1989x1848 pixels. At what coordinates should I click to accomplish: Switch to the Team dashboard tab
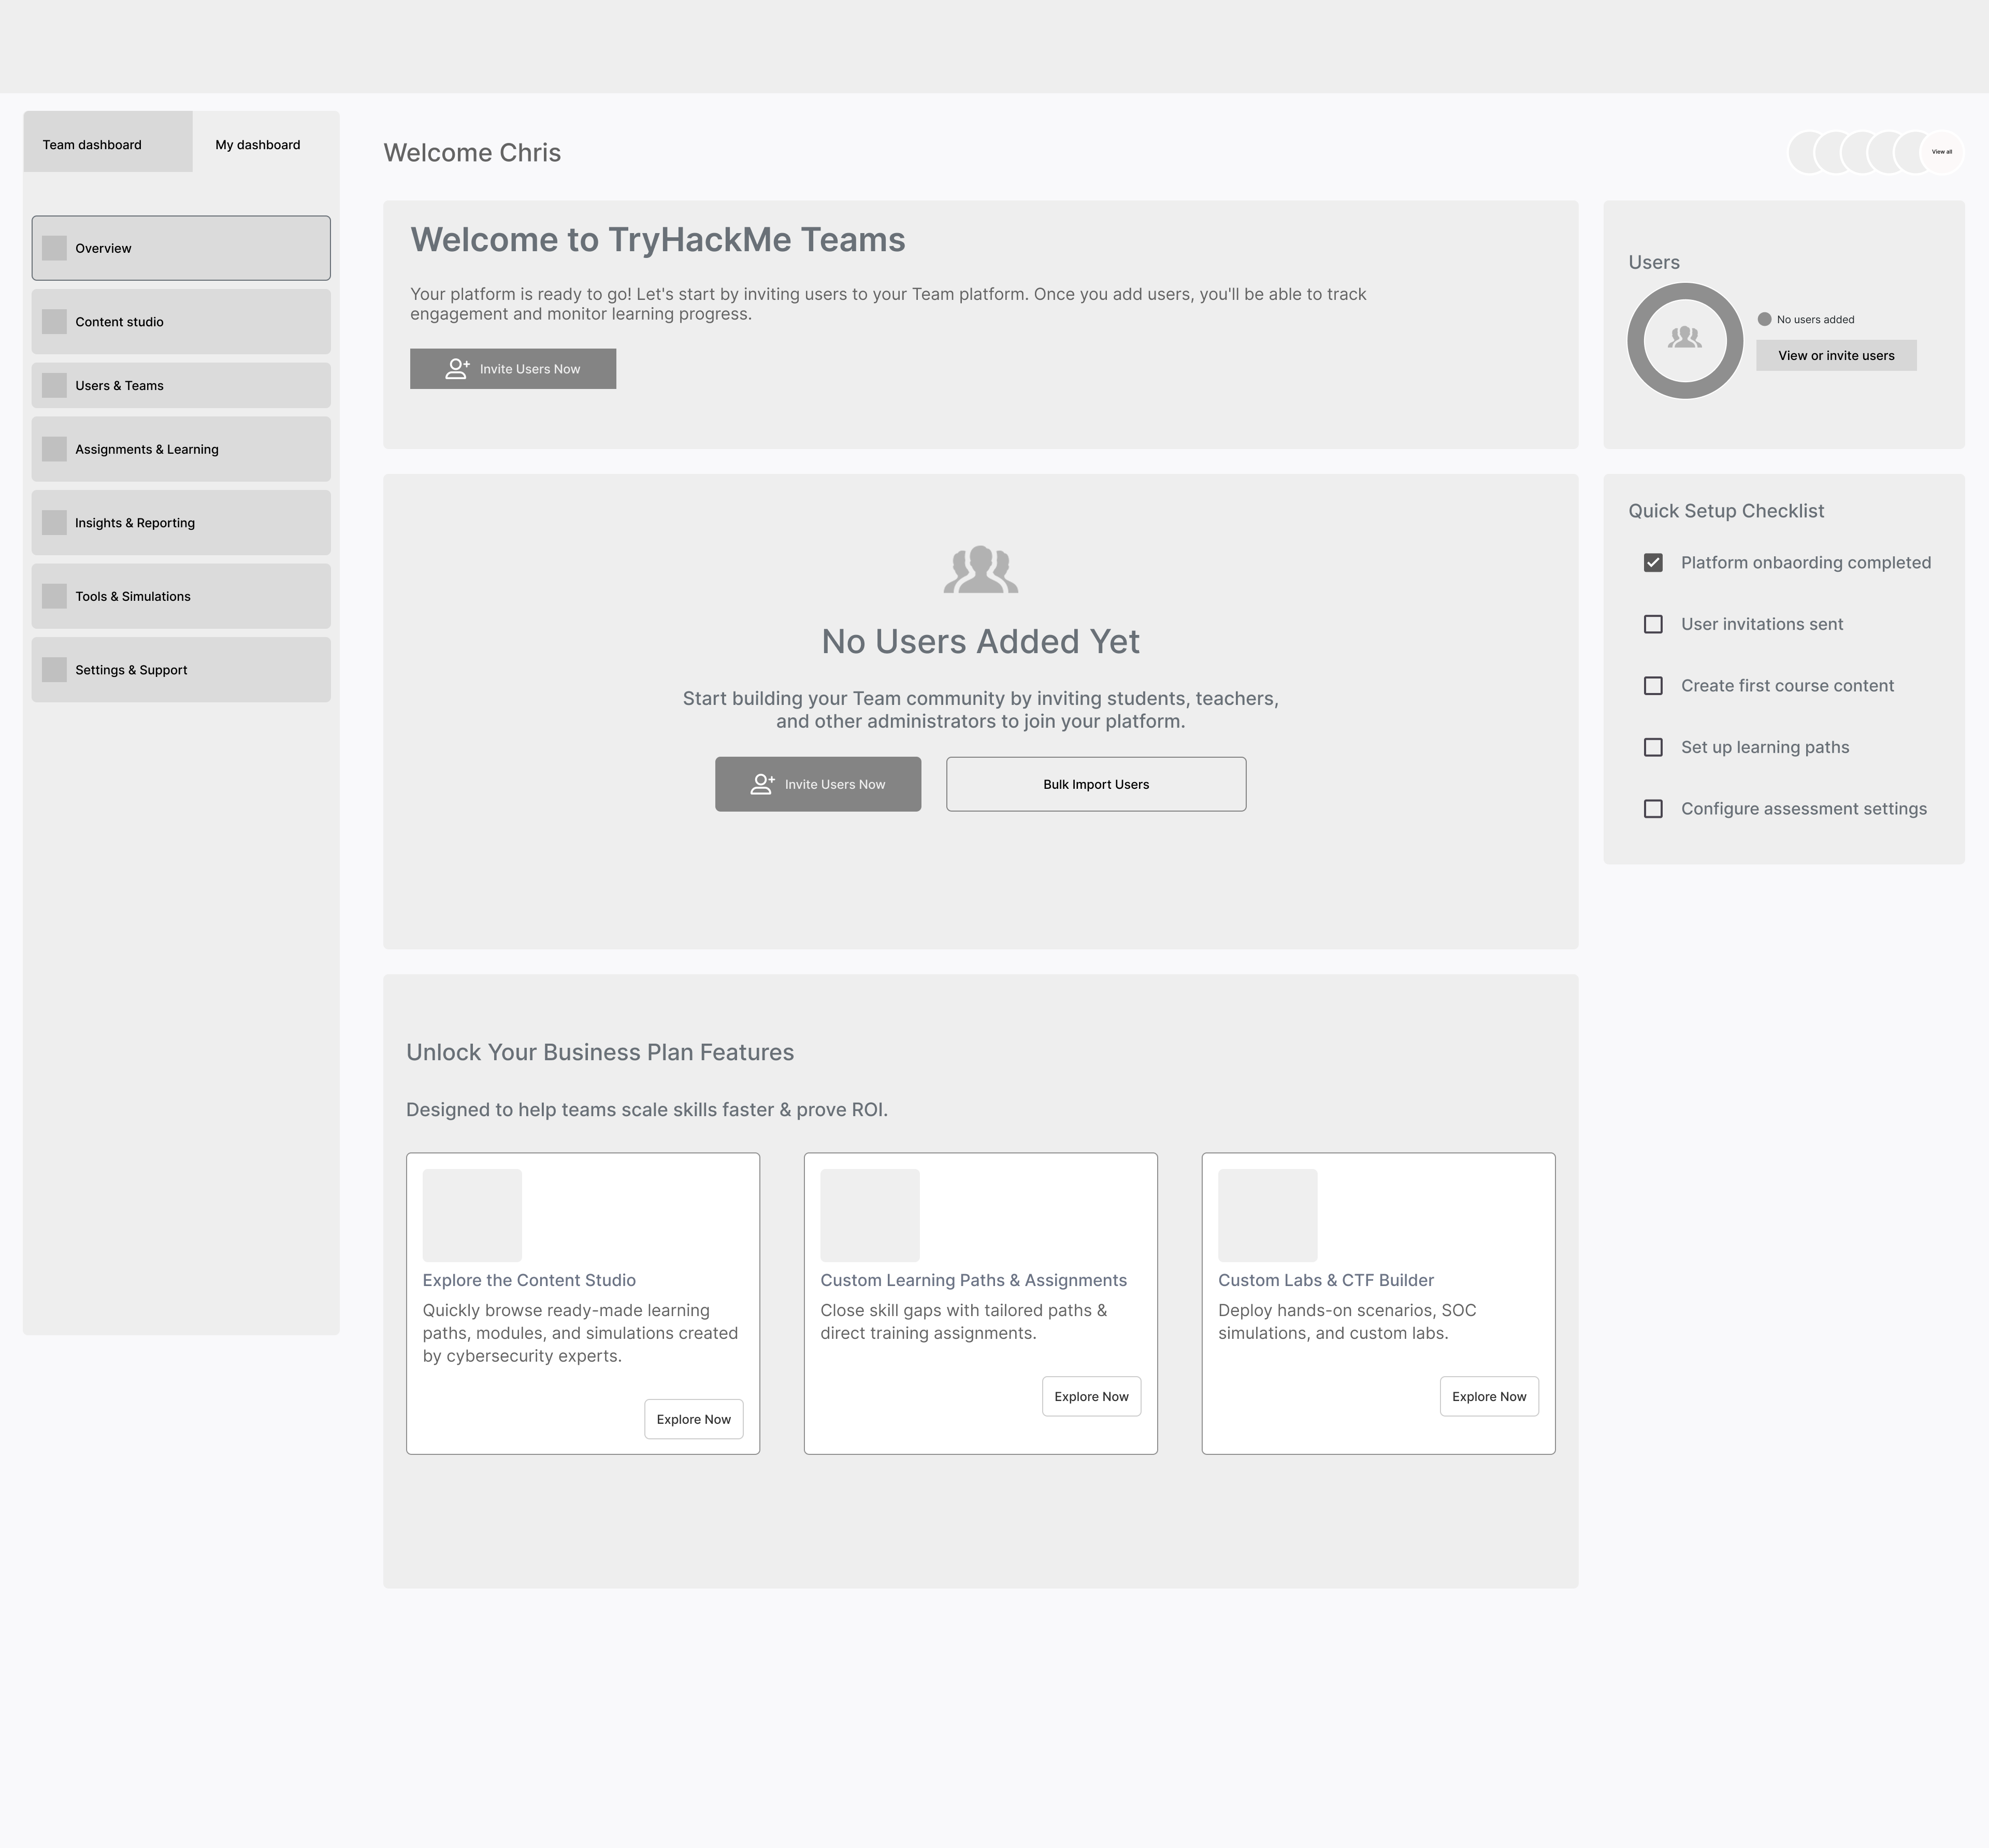click(x=108, y=142)
